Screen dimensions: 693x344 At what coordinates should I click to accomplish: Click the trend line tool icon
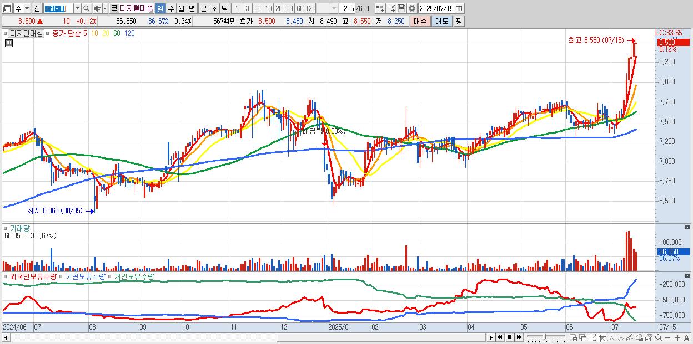630,337
